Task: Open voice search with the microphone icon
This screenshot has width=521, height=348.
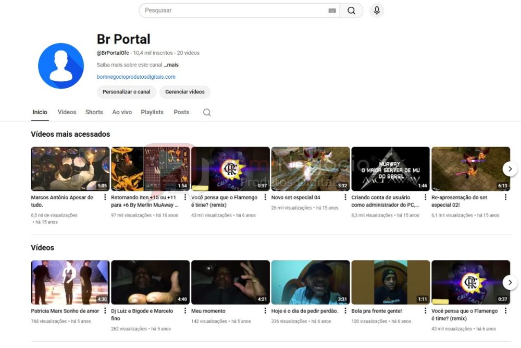Action: pyautogui.click(x=376, y=10)
